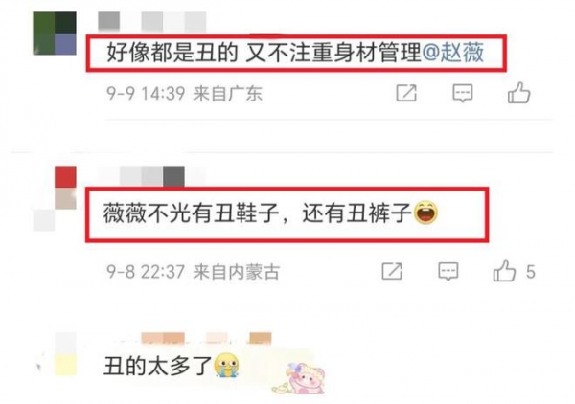Tap the like count 5
Viewport: 575px width, 404px height.
[x=530, y=272]
